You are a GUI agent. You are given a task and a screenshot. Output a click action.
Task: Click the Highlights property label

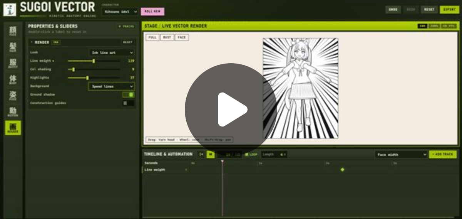(x=39, y=78)
